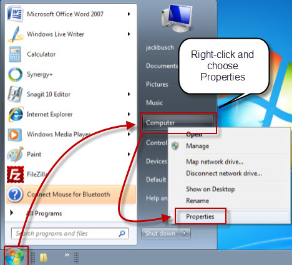
Task: Open Default Programs link
Action: (x=156, y=180)
